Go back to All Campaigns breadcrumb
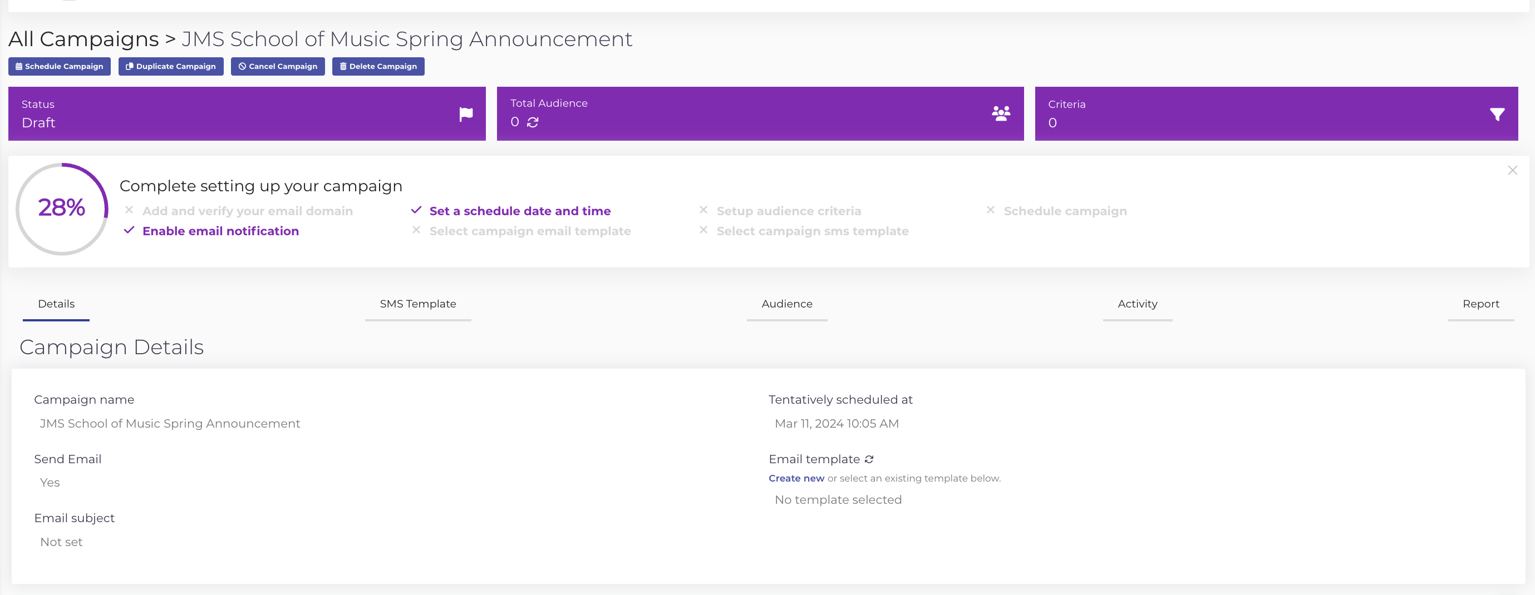 click(x=83, y=39)
